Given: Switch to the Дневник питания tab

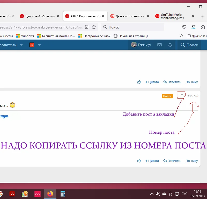Looking at the screenshot, I should click(127, 16).
